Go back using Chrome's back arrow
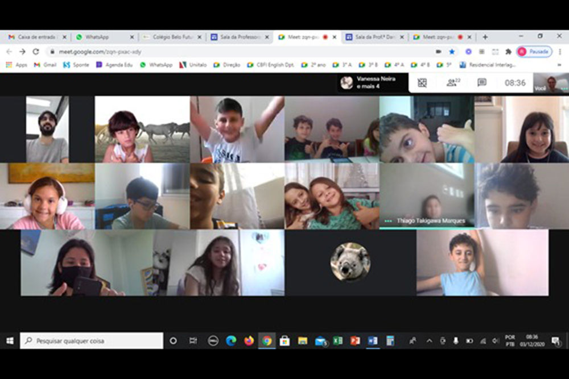Screen dimensions: 569x379 9,52
